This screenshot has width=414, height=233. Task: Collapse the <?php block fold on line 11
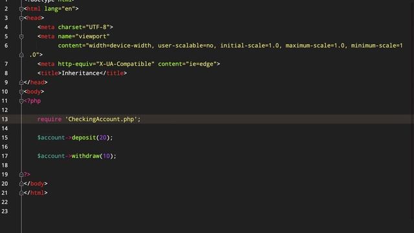21,101
